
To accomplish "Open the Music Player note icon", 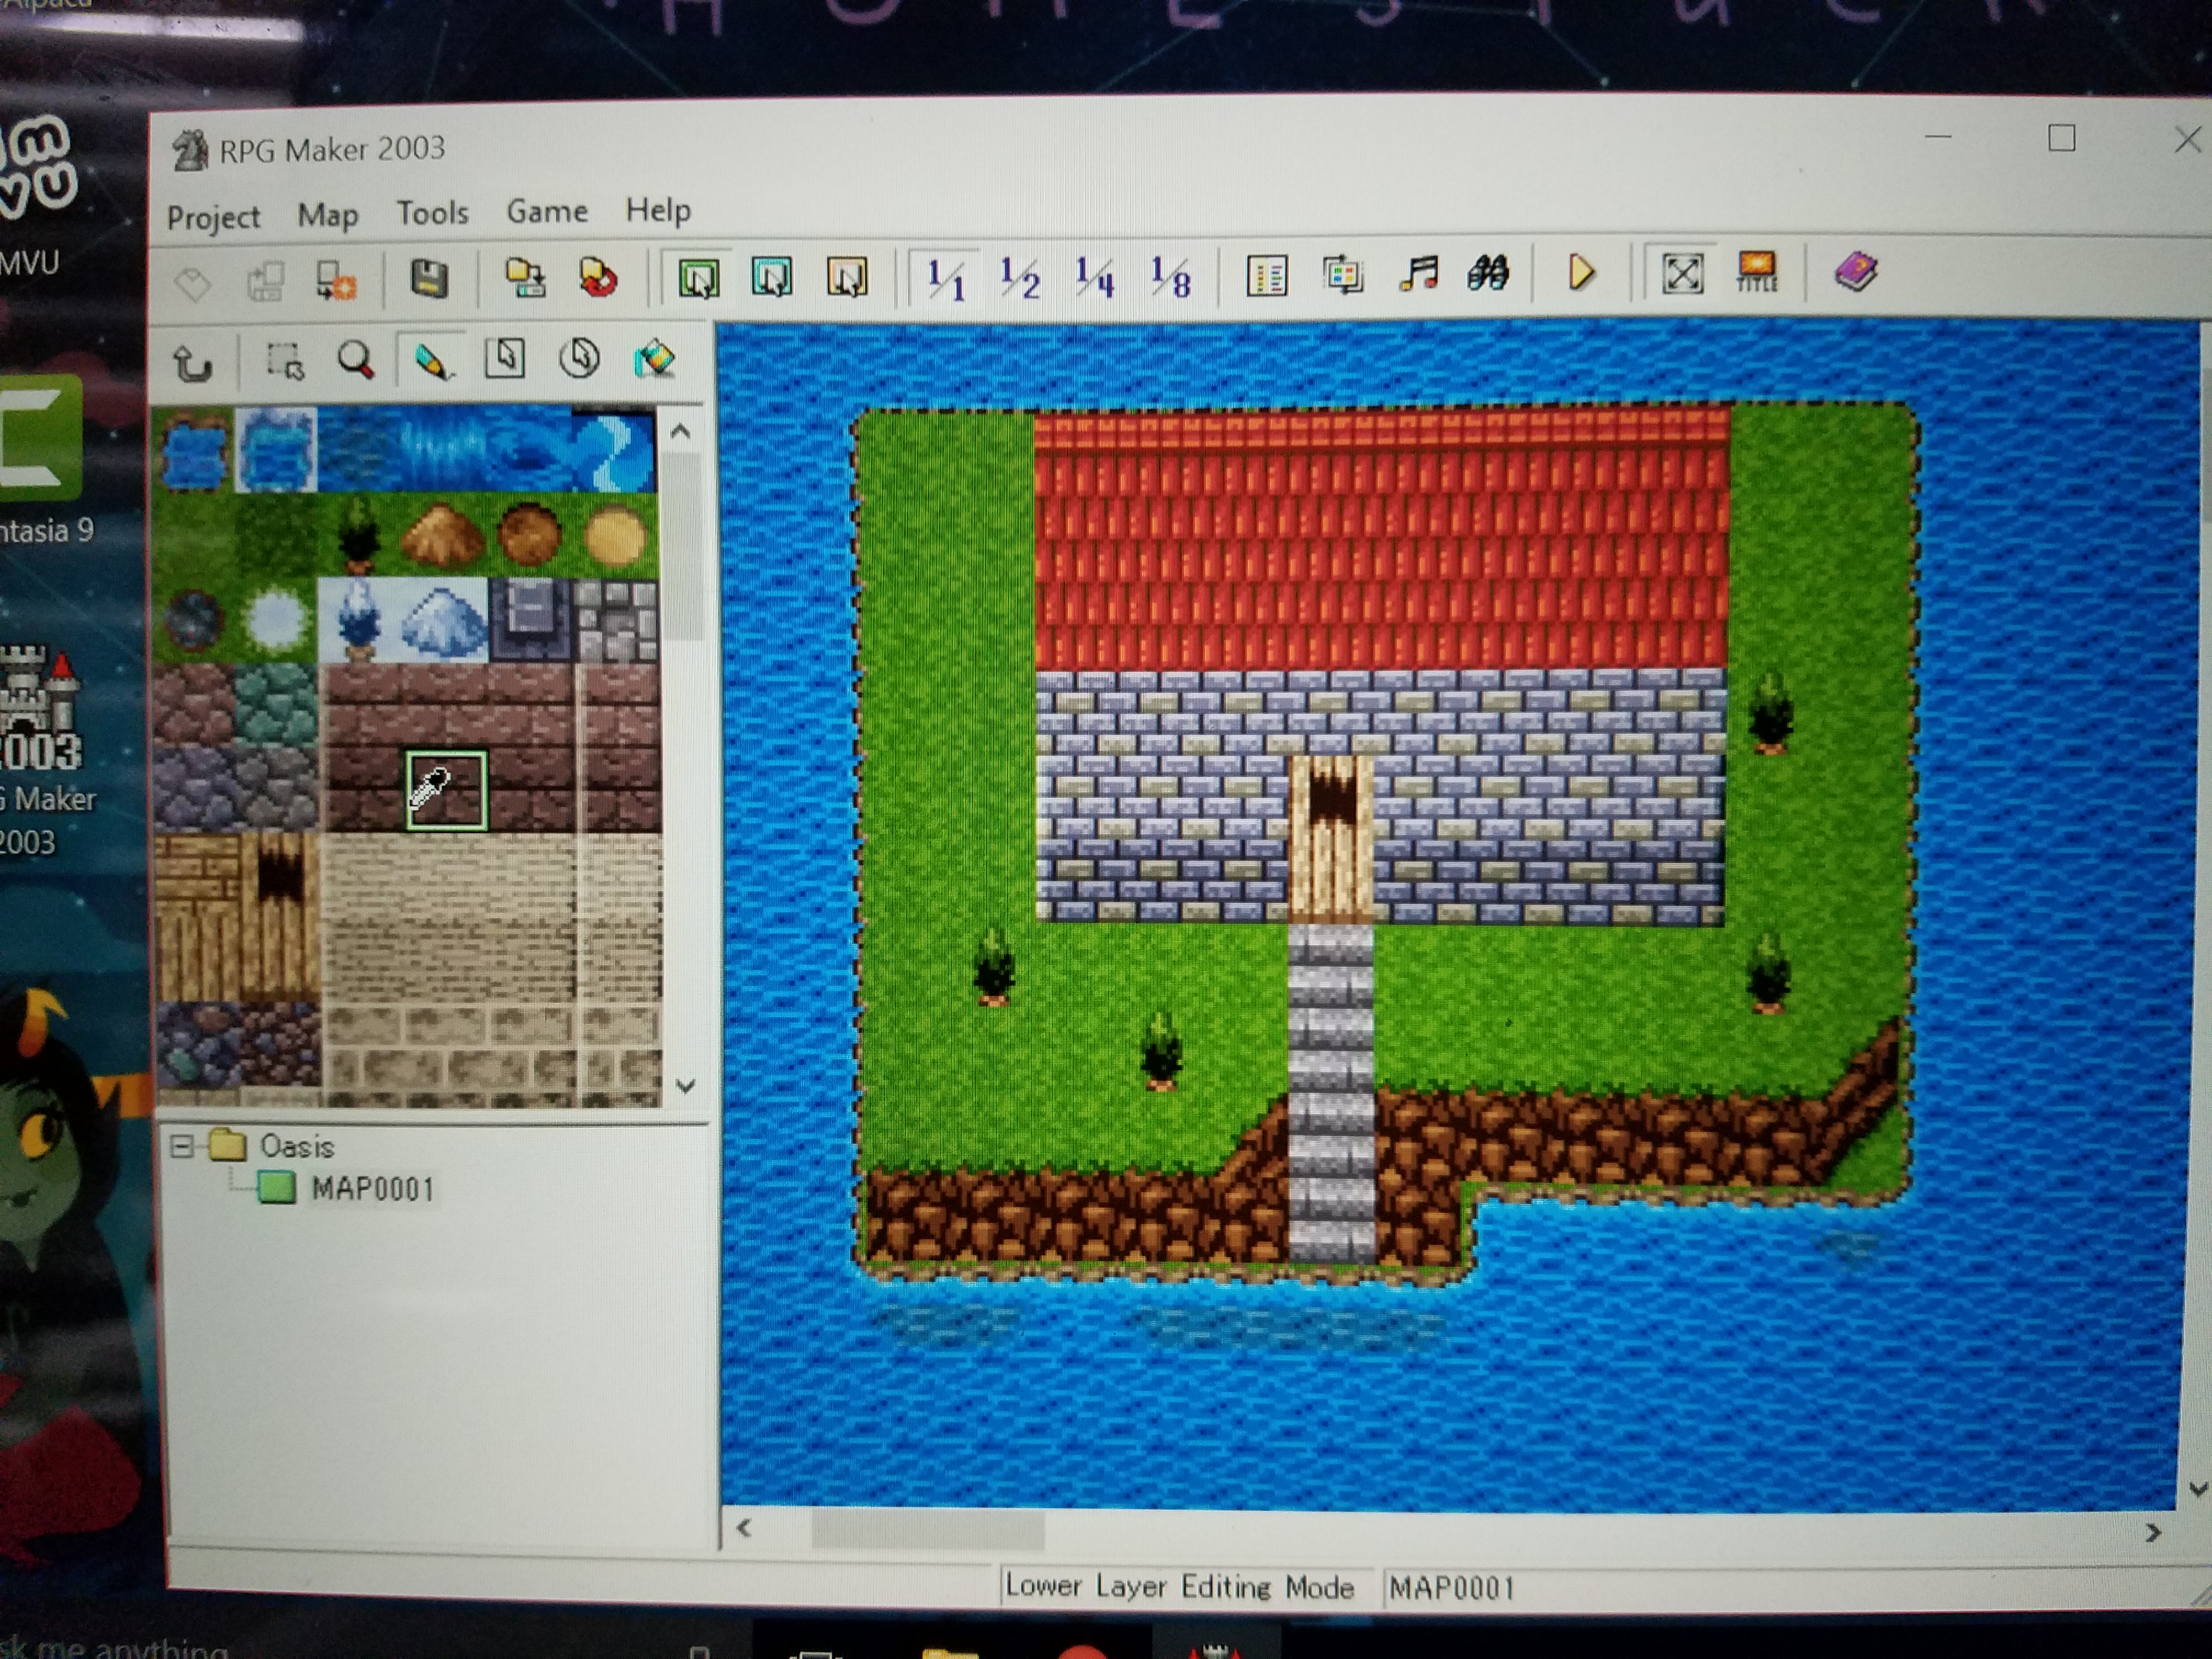I will coord(1418,273).
